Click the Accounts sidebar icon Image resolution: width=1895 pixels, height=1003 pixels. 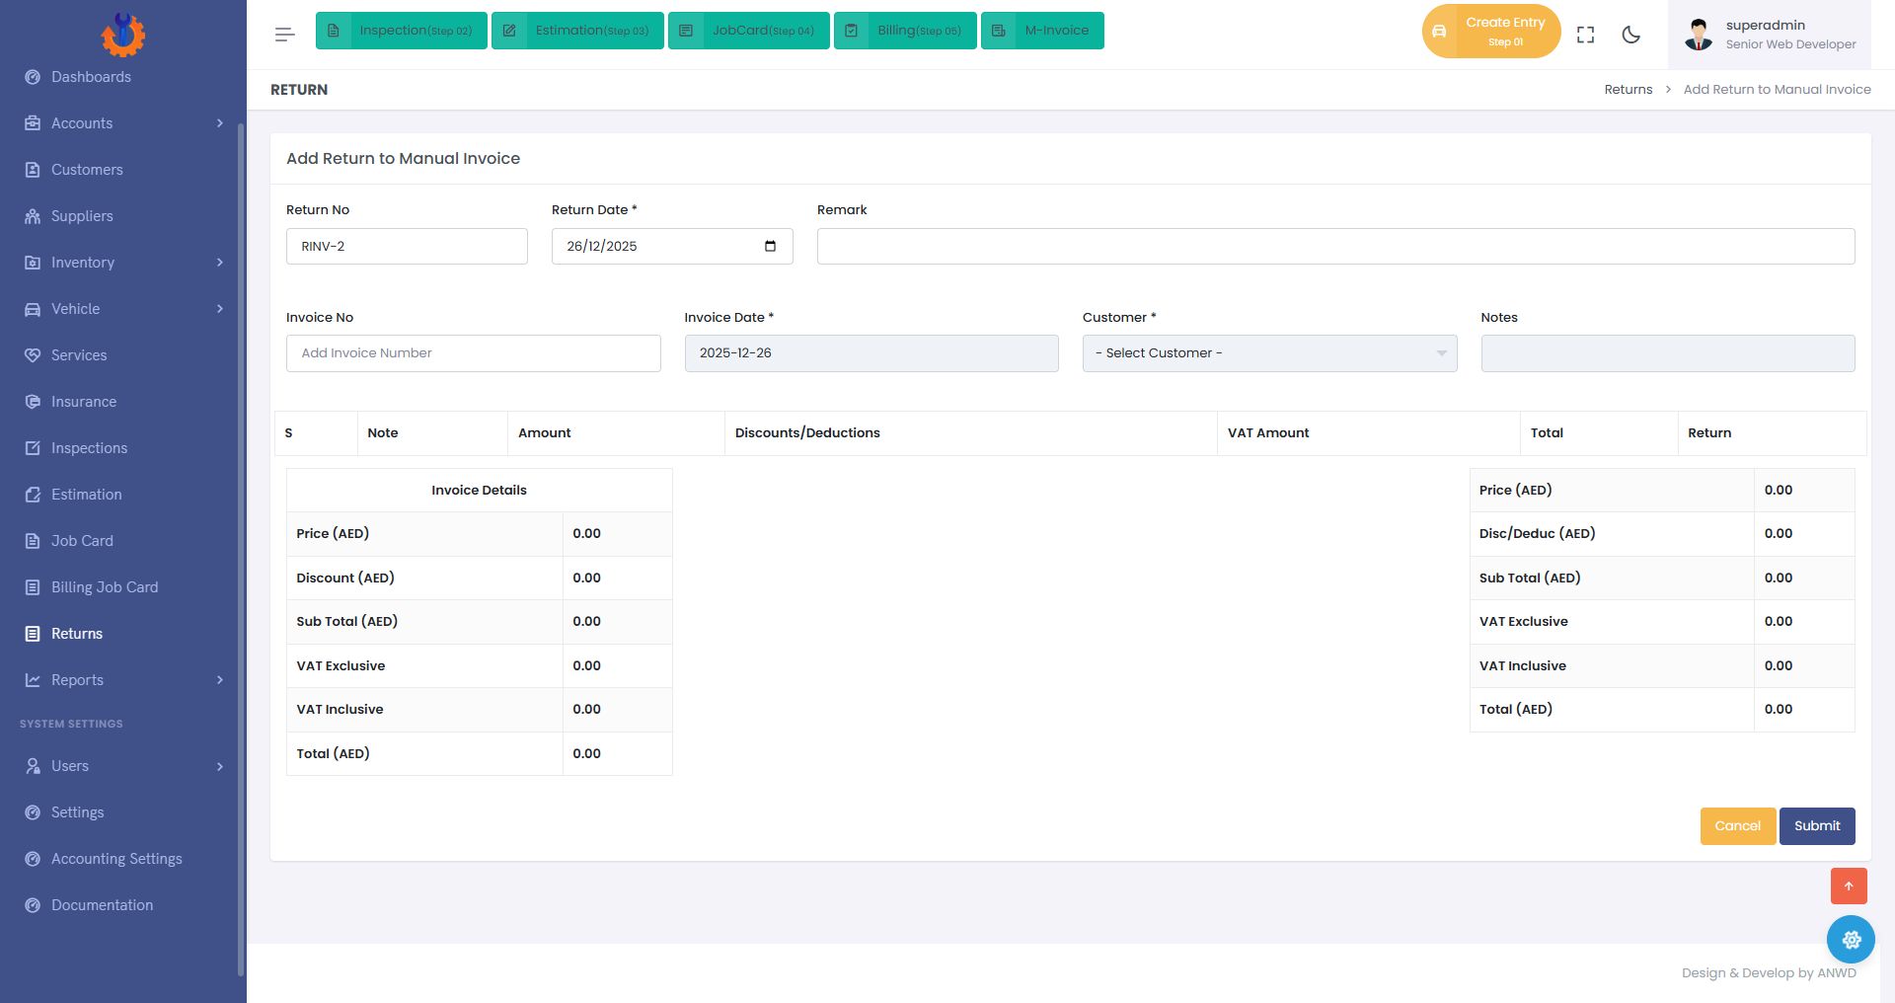[x=33, y=123]
